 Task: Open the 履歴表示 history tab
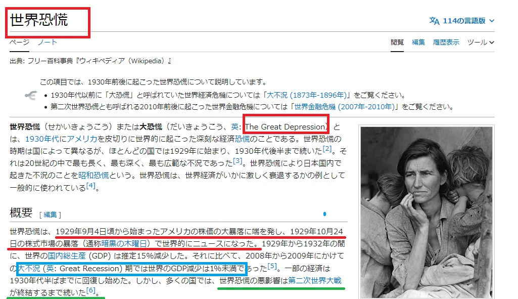(446, 42)
